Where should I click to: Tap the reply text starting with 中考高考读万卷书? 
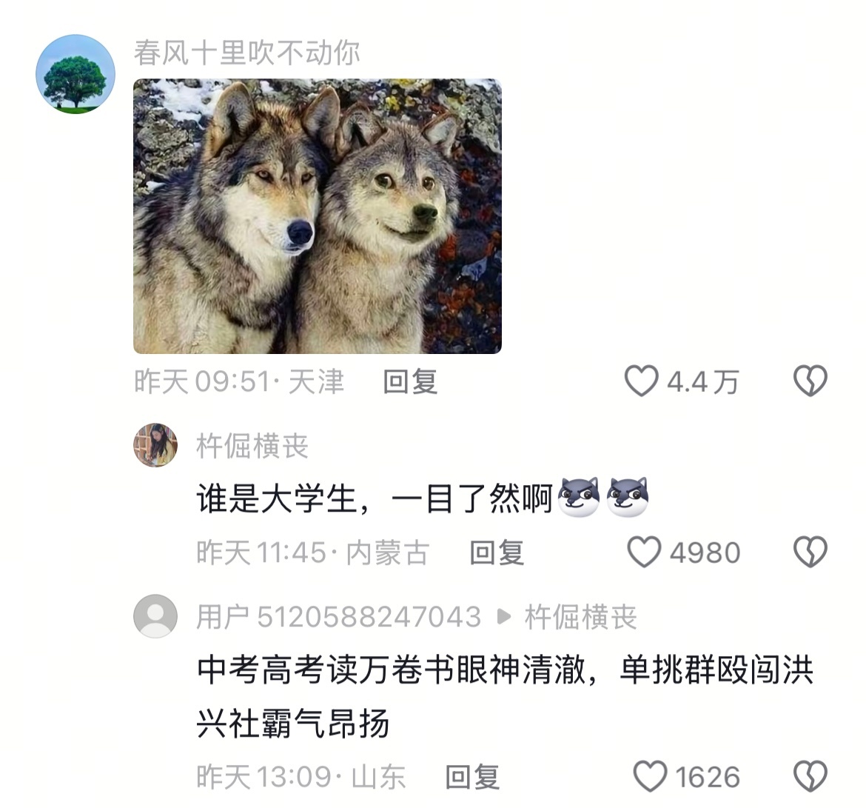505,696
